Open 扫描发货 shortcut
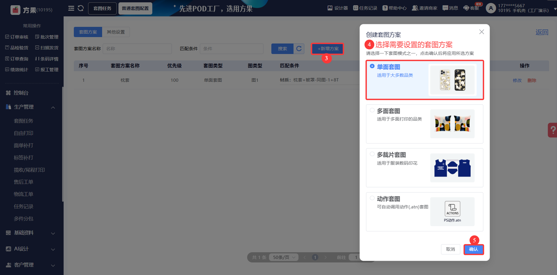Viewport: 557px width, 275px height. point(47,48)
